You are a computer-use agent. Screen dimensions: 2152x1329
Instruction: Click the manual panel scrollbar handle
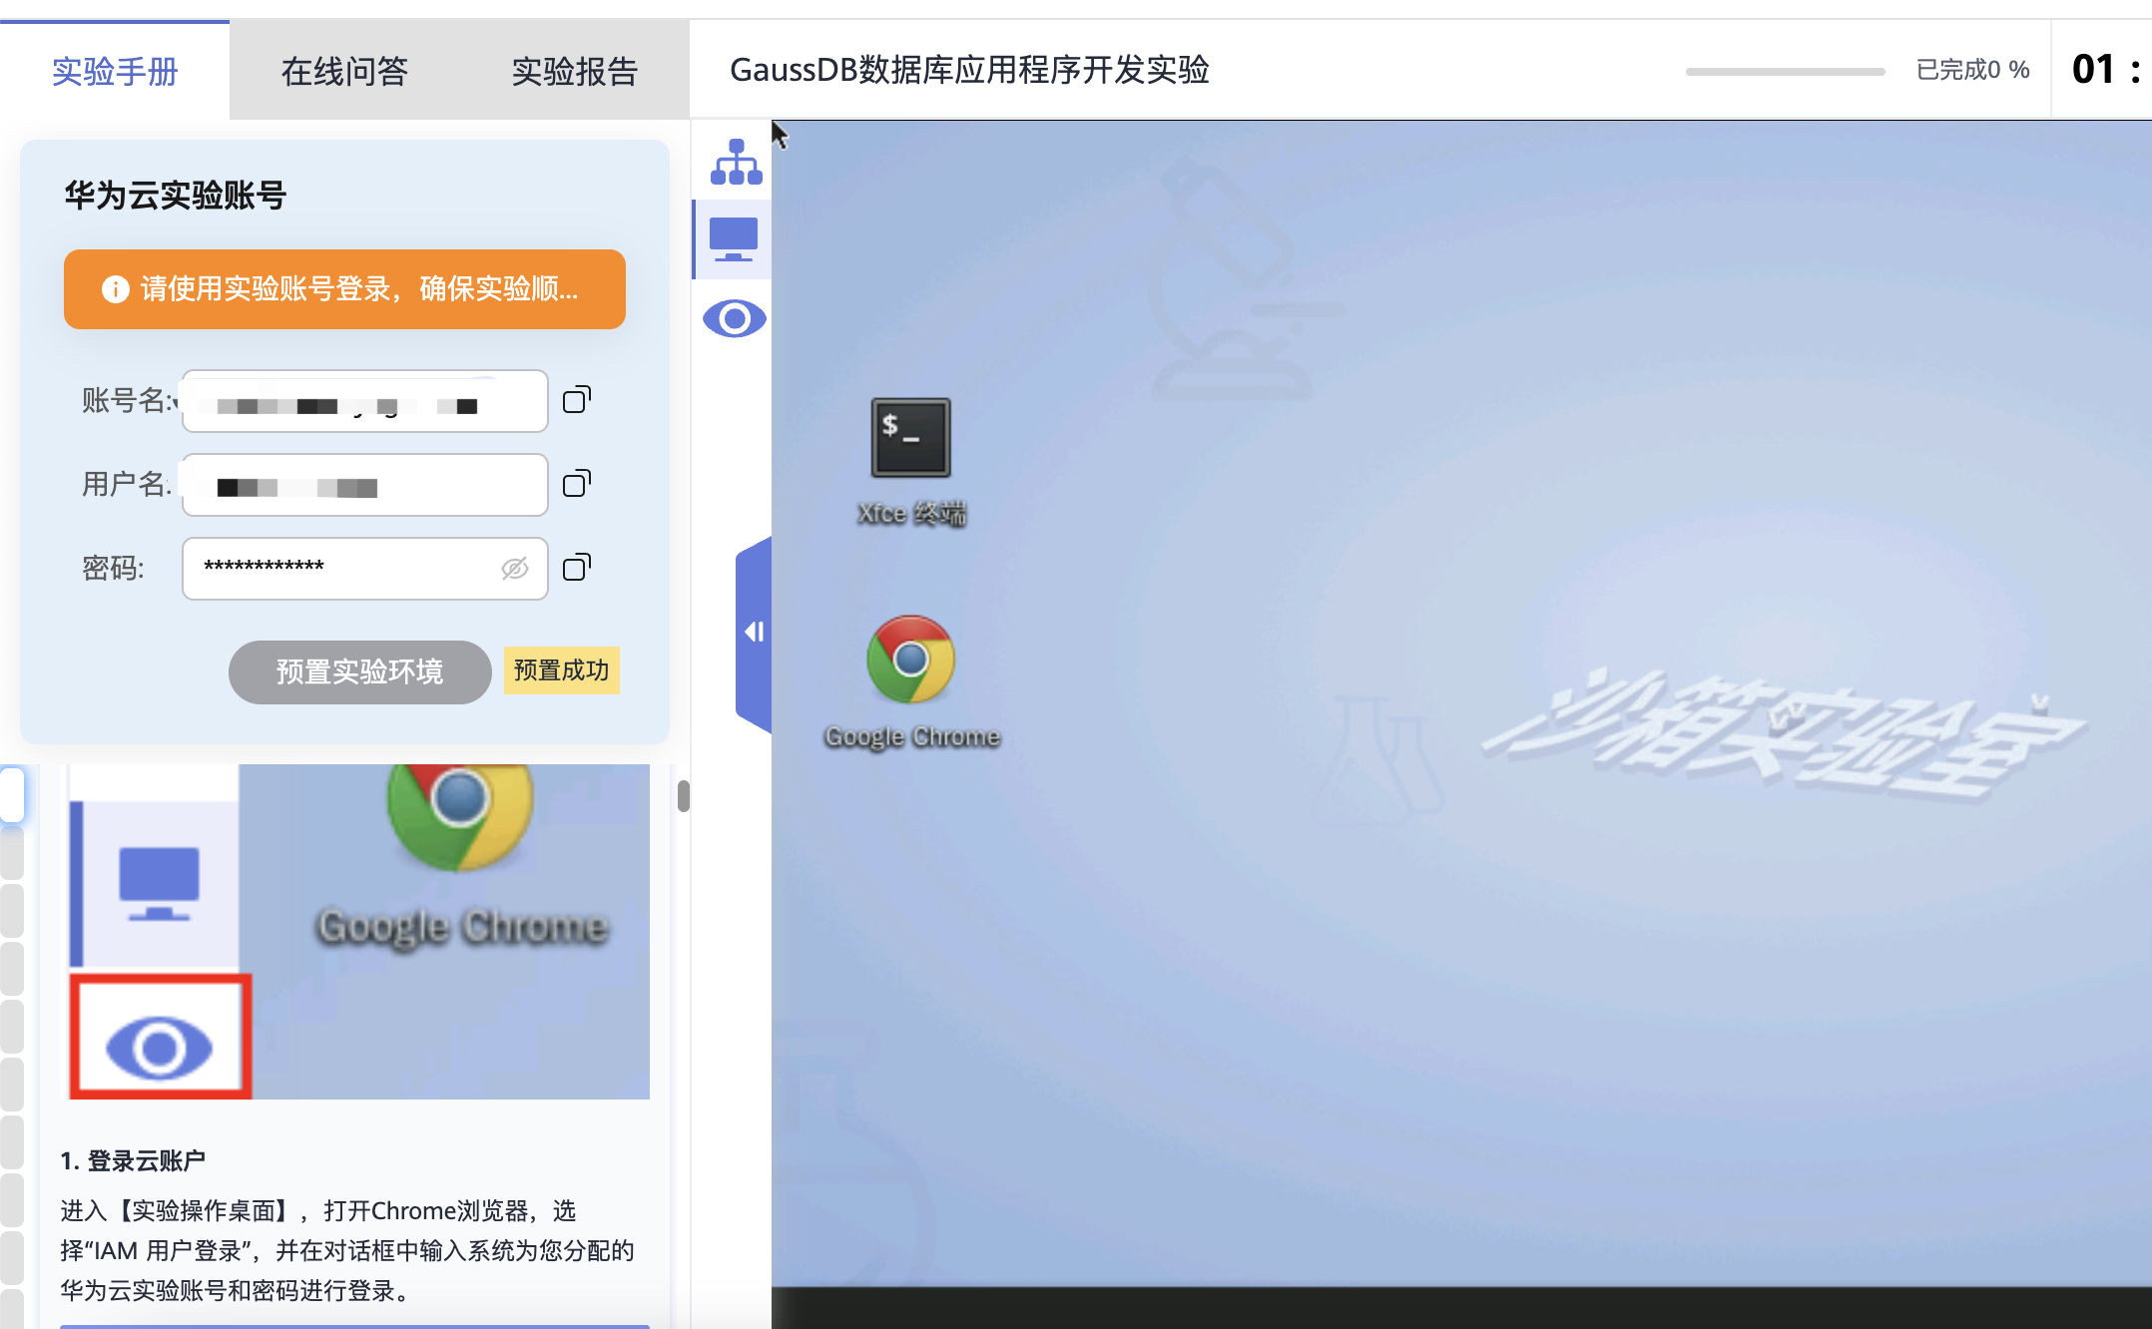(684, 796)
